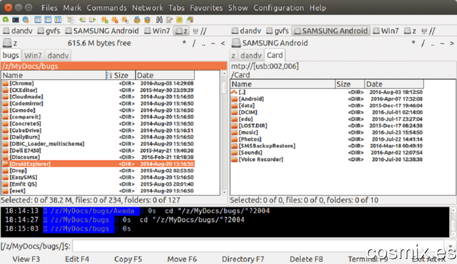Sort left panel by Size column
Image resolution: width=457 pixels, height=264 pixels.
(x=121, y=75)
